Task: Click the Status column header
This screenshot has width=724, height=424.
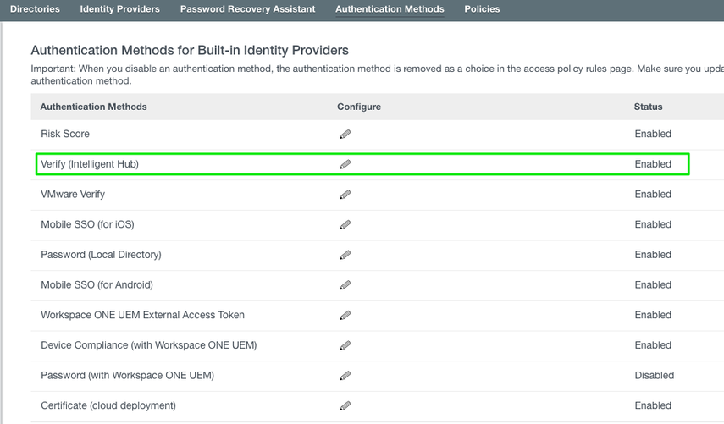Action: (648, 107)
